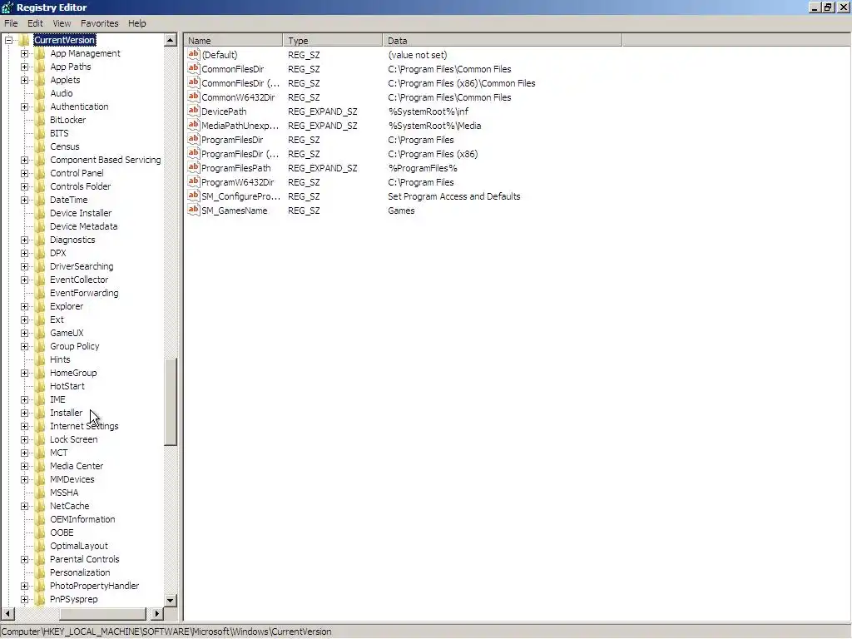The width and height of the screenshot is (852, 639).
Task: Select the '%SystemRoot%\Media' data cell
Action: (434, 126)
